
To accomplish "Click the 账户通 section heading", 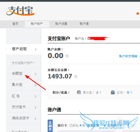I will [54, 110].
